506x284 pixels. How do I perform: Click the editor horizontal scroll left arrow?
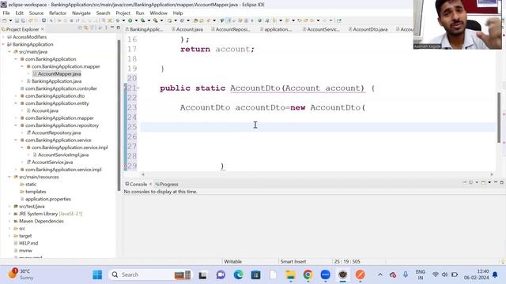[143, 174]
